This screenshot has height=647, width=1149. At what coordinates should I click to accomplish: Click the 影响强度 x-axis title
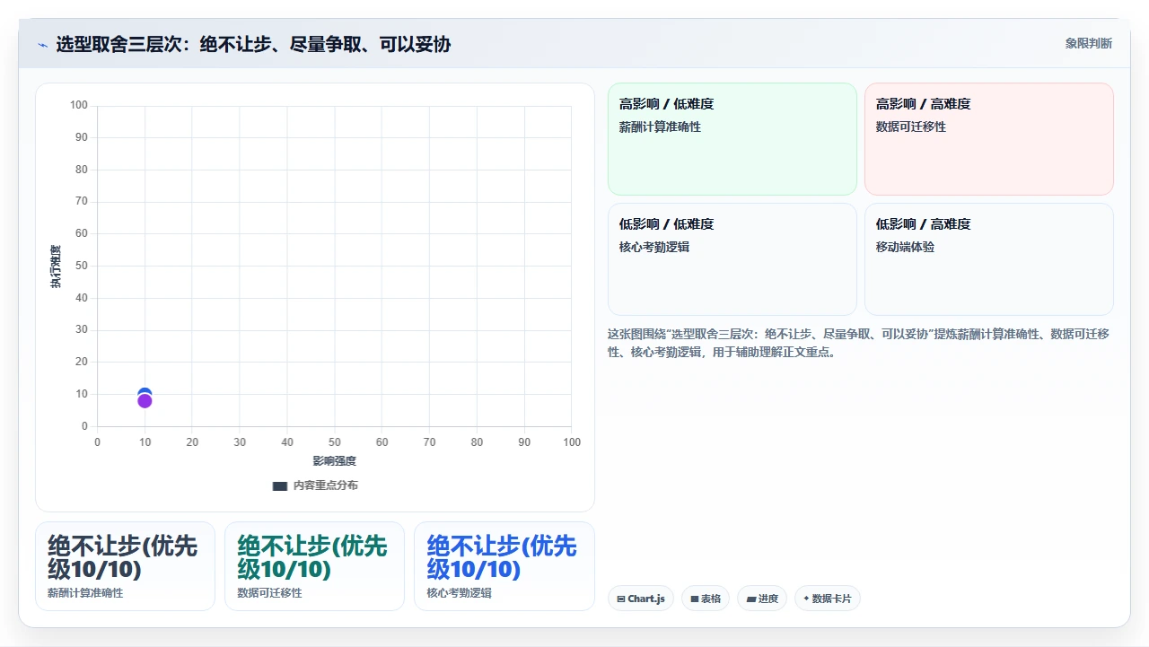point(335,461)
